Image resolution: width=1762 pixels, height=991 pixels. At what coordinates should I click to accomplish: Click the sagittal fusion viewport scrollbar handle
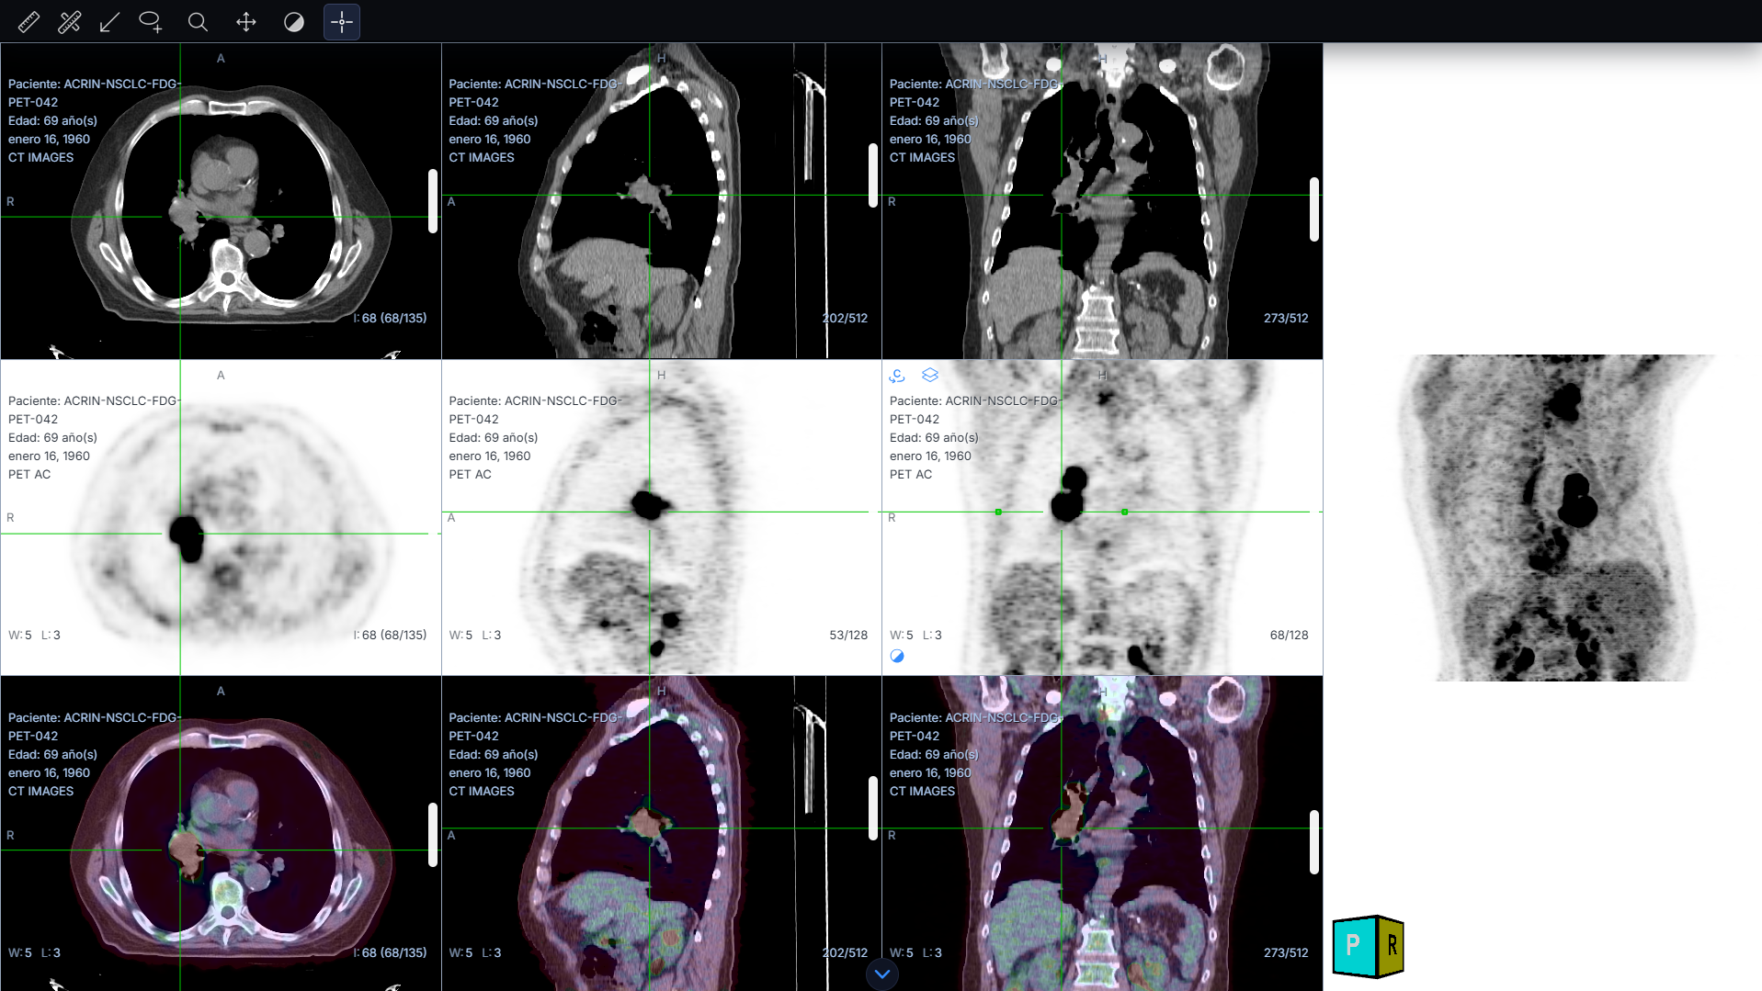point(873,808)
